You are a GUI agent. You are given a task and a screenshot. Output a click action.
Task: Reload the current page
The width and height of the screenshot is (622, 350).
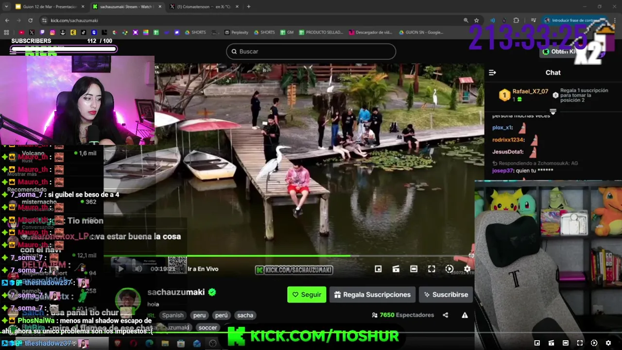30,20
